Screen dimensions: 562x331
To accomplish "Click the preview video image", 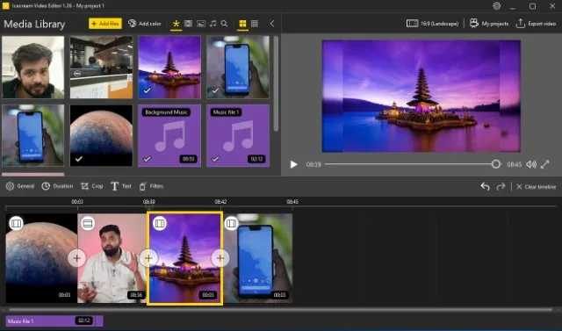I will [421, 96].
